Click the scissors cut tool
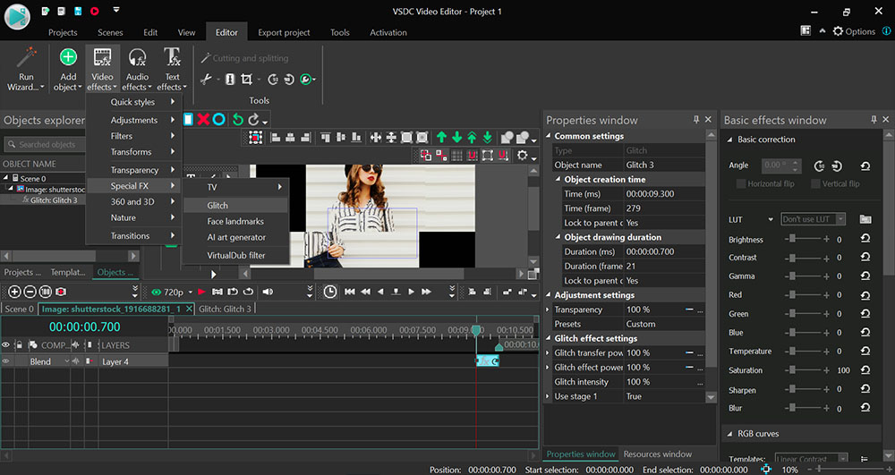The height and width of the screenshot is (475, 895). [206, 80]
